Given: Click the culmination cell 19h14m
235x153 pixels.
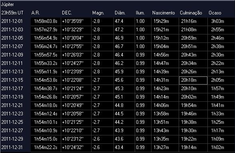Looking at the screenshot, I should (x=193, y=147).
